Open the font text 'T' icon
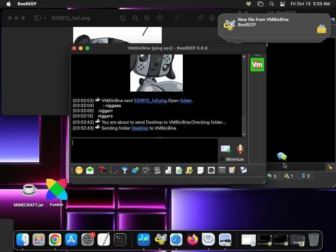 tap(103, 170)
